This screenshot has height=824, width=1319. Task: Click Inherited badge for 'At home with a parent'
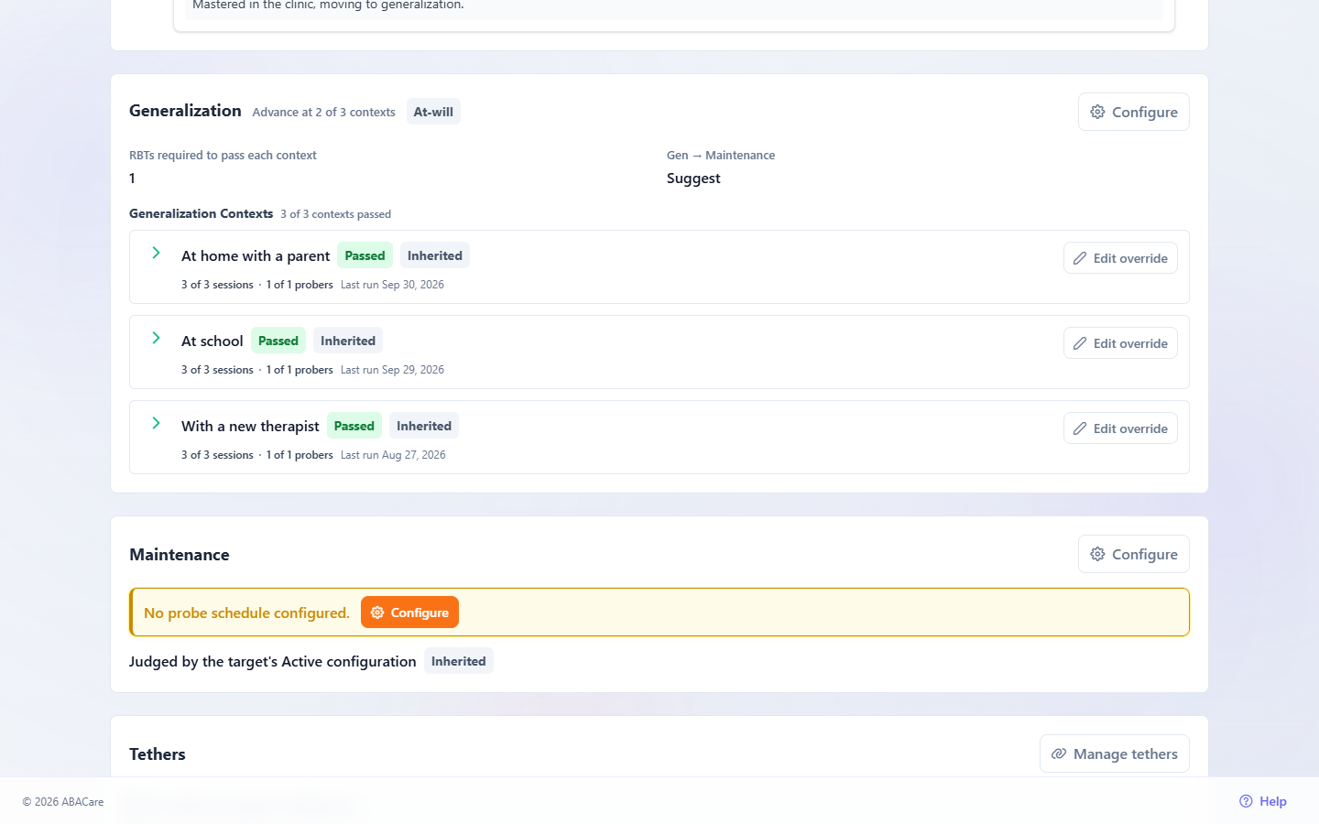435,255
